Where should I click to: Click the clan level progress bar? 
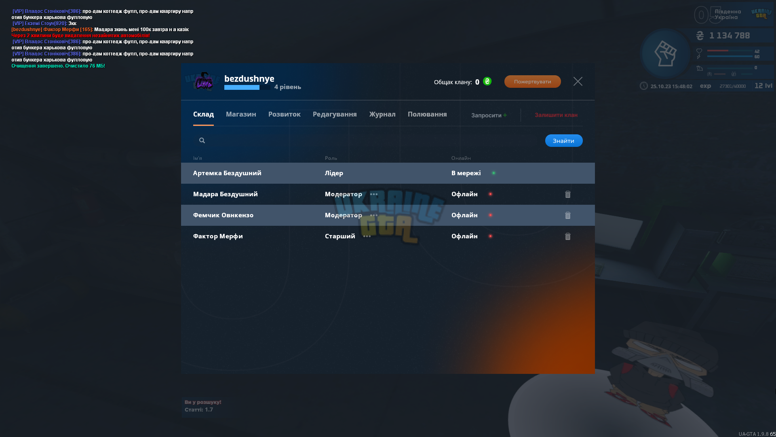[247, 87]
